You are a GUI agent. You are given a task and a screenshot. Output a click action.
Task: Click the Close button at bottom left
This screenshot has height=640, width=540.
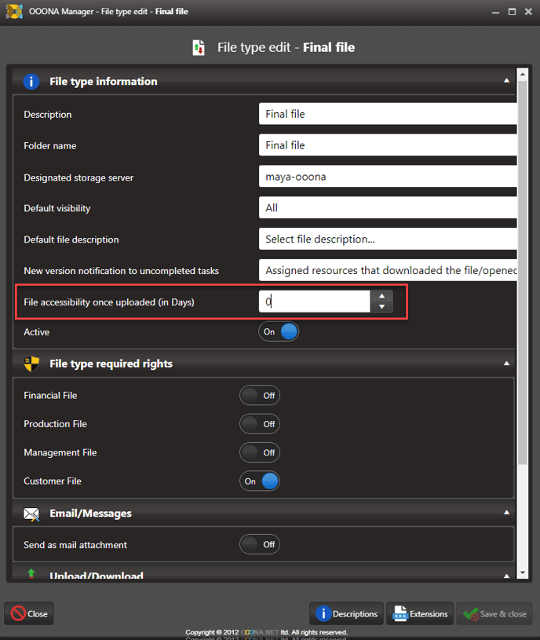tap(29, 614)
